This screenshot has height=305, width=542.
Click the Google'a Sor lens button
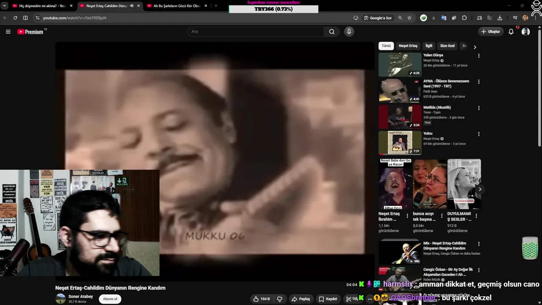pos(378,18)
